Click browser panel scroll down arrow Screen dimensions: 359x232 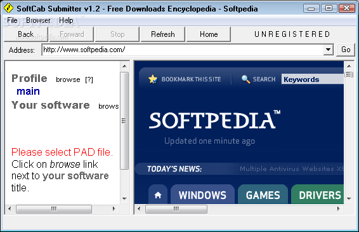pos(349,199)
